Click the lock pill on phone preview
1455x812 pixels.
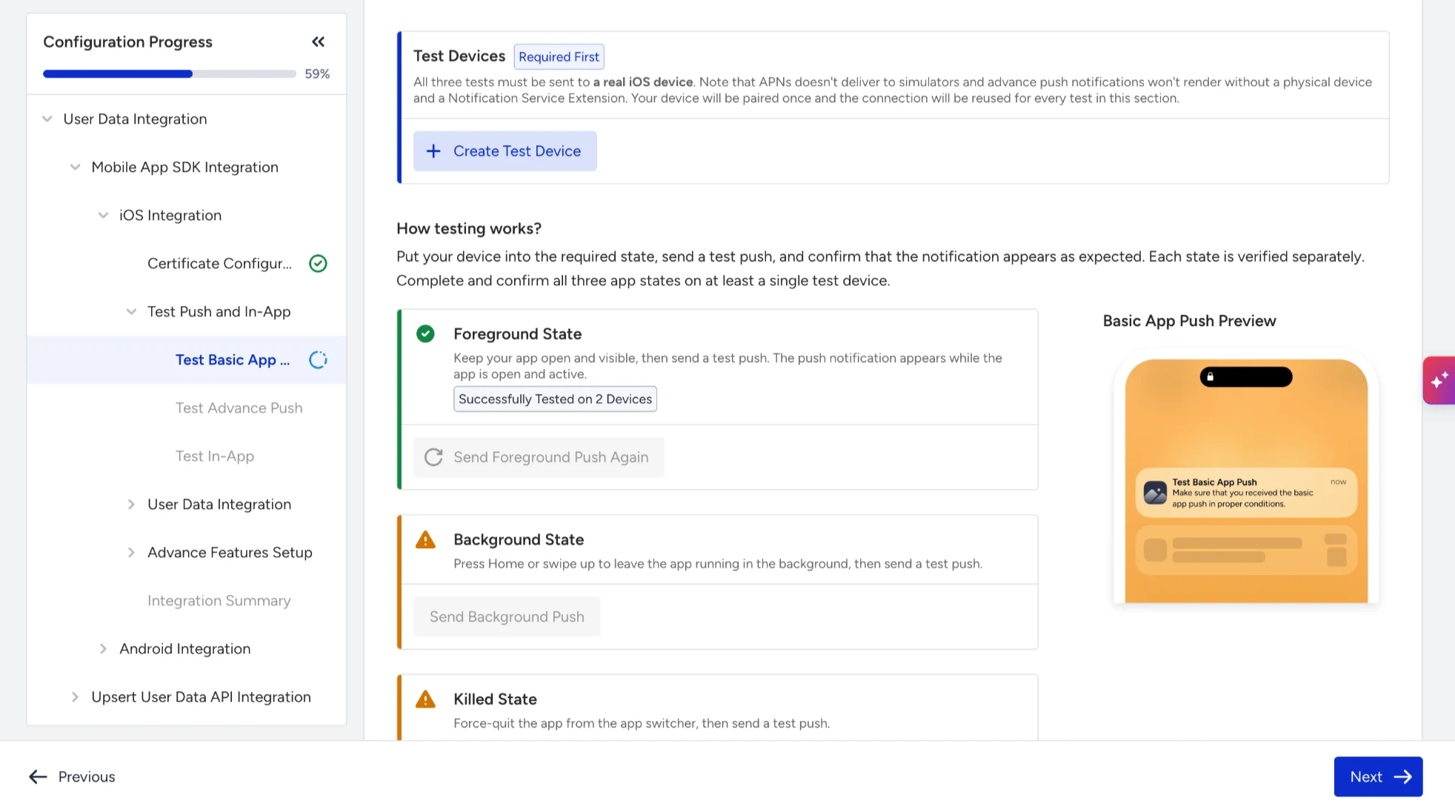point(1246,377)
